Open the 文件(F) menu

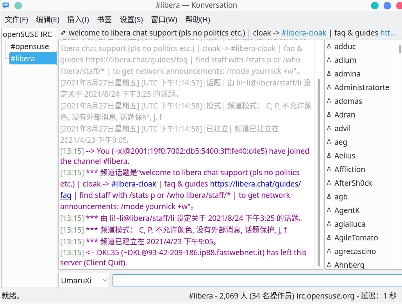16,20
